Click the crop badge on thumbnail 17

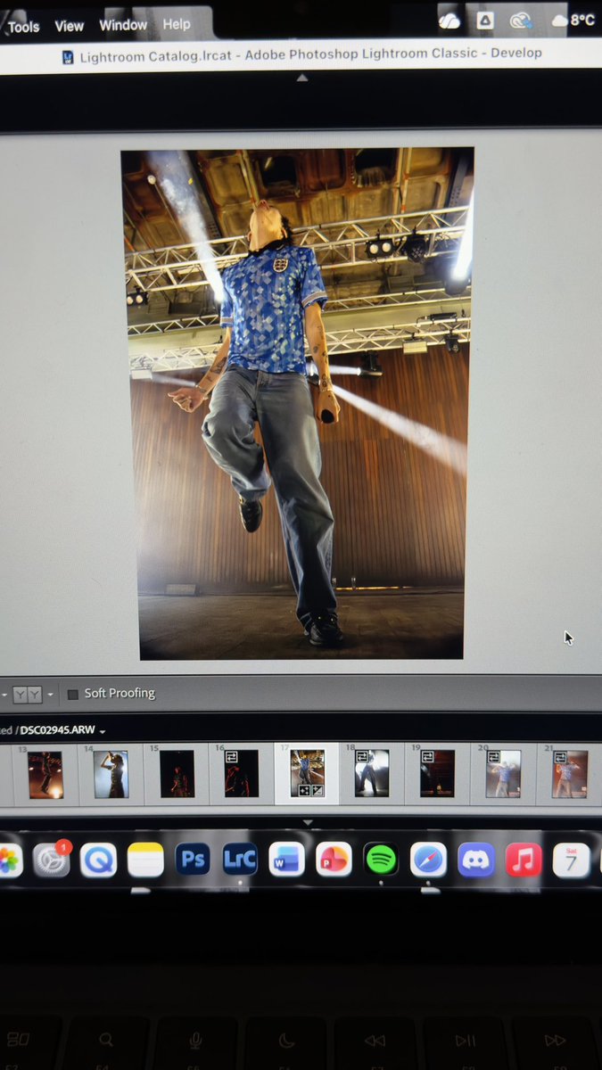click(305, 790)
